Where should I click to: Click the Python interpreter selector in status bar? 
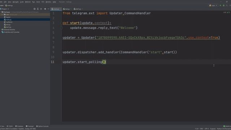(x=224, y=129)
